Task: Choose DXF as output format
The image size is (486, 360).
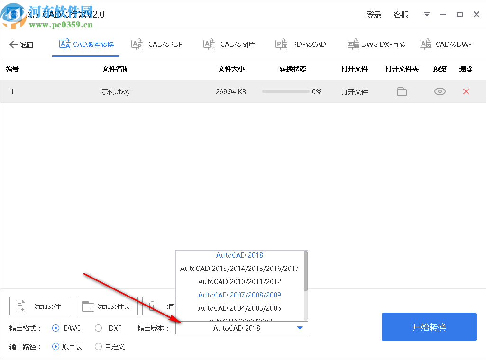Action: coord(98,328)
